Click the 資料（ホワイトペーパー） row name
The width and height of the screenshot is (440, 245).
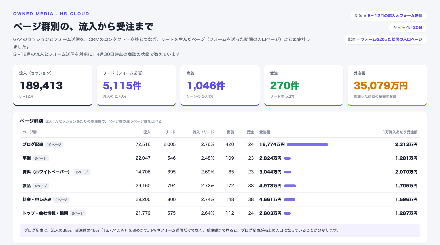click(46, 172)
